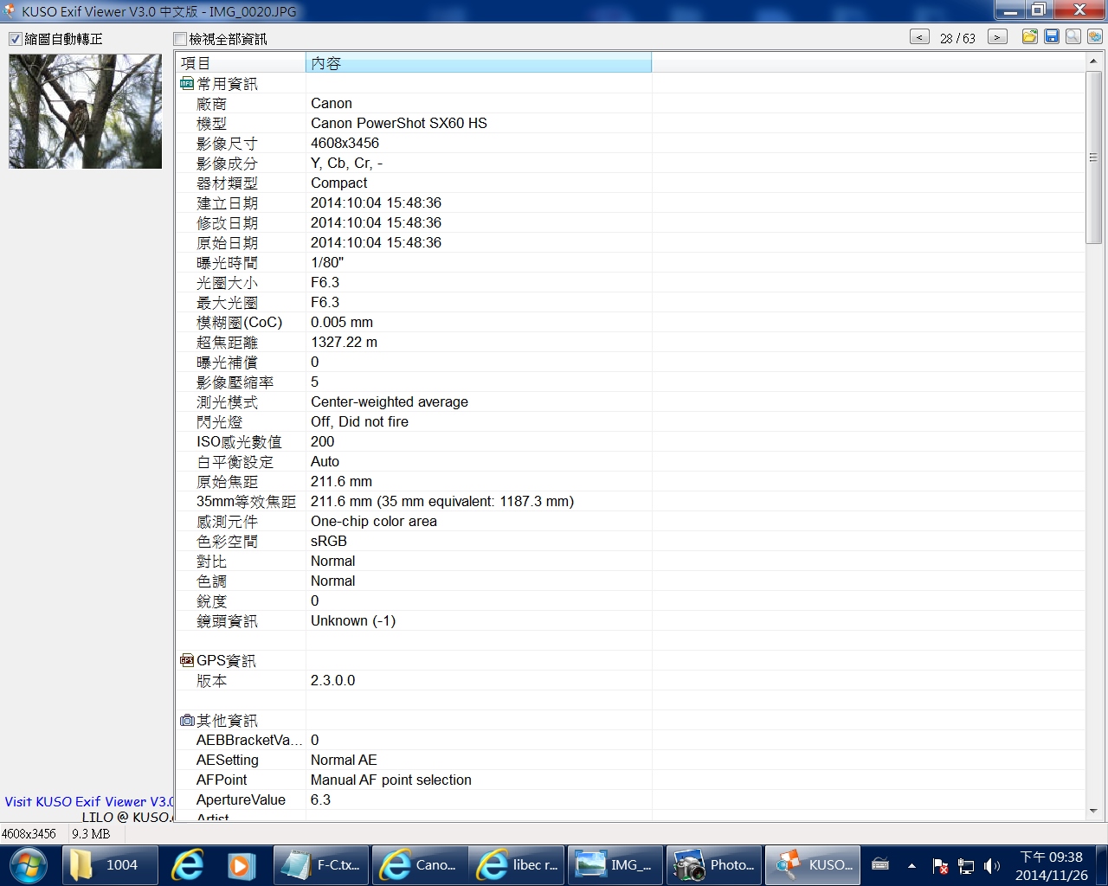
Task: Click the scrollbar up arrow
Action: click(x=1093, y=61)
